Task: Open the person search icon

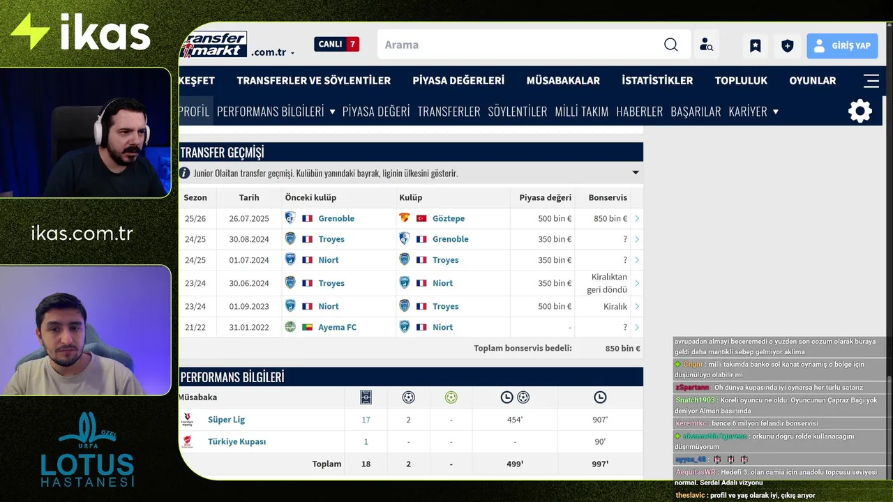Action: click(x=706, y=45)
